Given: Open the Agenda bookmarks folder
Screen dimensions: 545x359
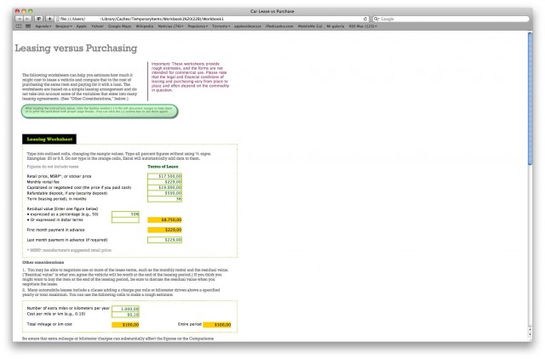Looking at the screenshot, I should pyautogui.click(x=43, y=26).
